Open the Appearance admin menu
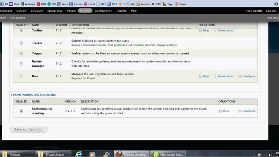The height and width of the screenshot is (157, 279). (55, 10)
